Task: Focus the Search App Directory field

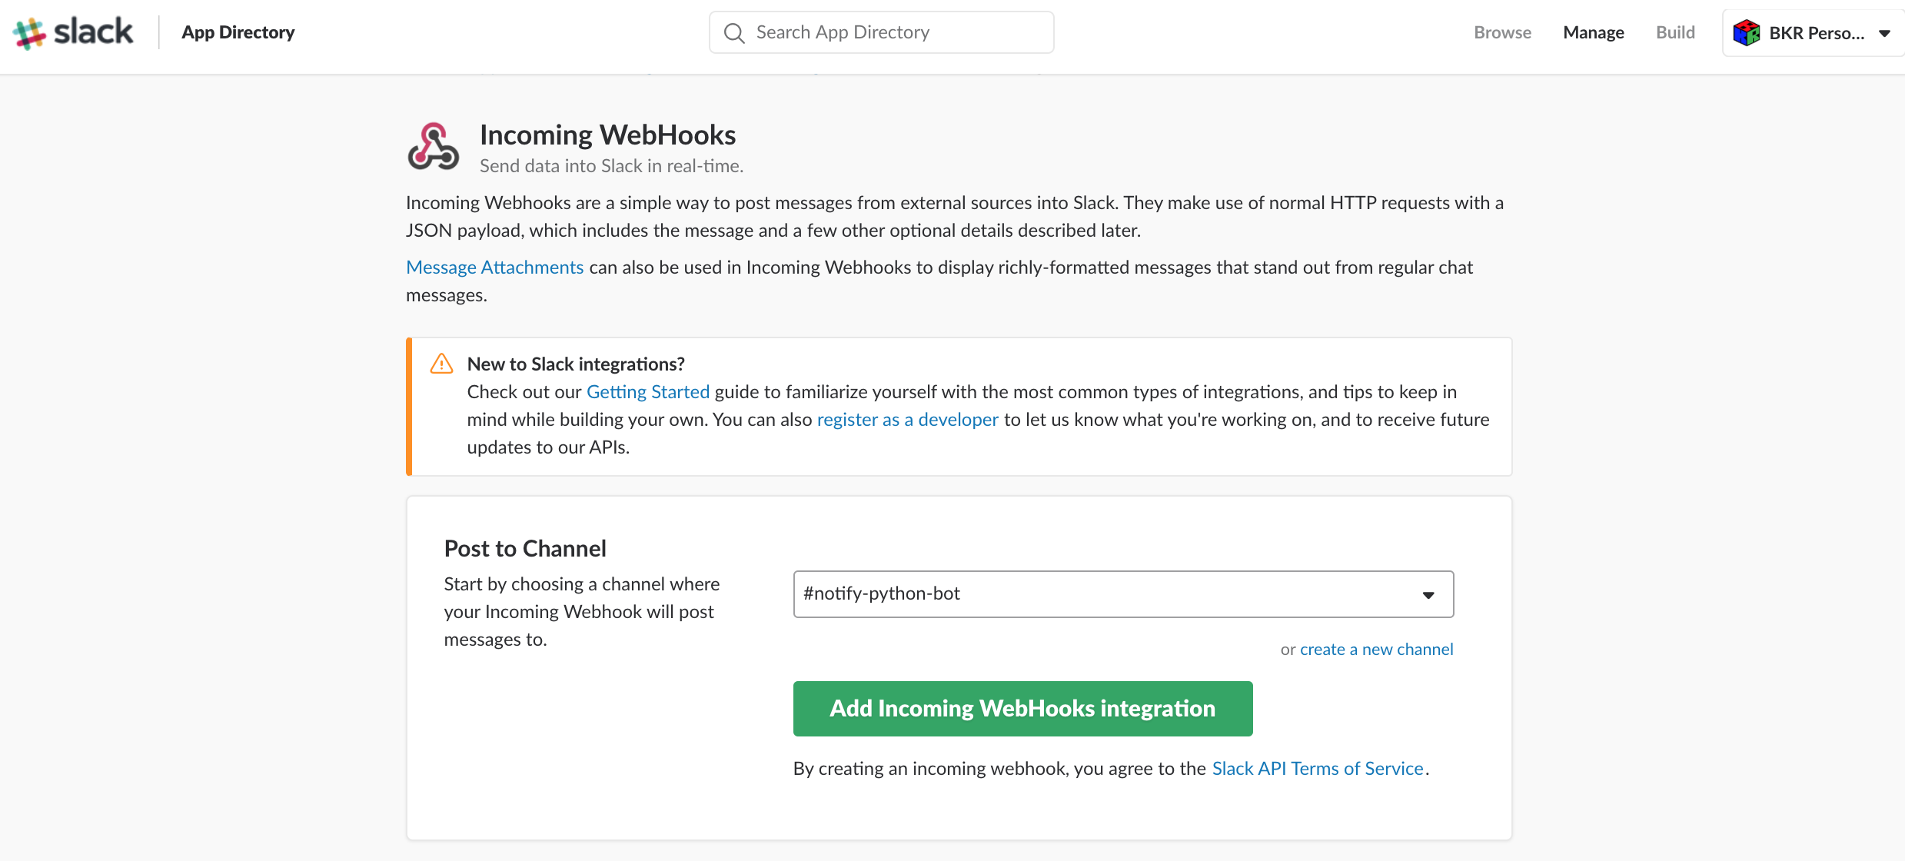Action: [881, 32]
